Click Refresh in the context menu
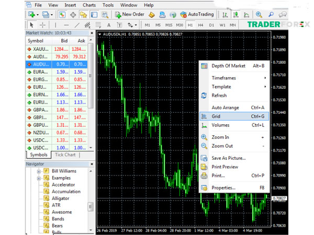 (x=234, y=96)
